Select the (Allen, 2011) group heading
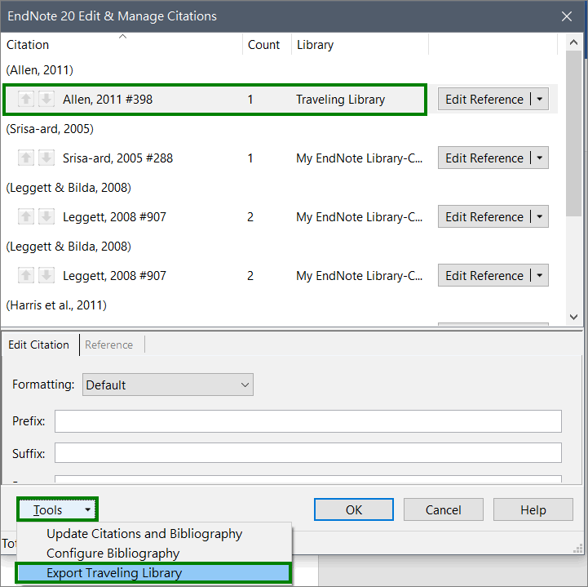The width and height of the screenshot is (588, 587). click(x=40, y=70)
